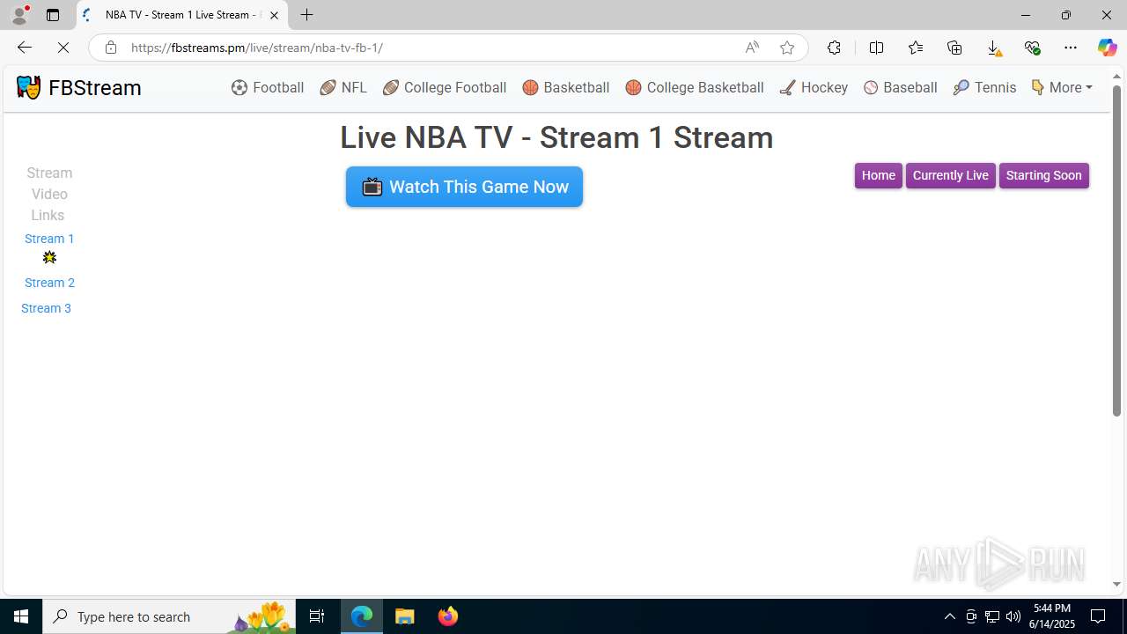This screenshot has height=634, width=1127.
Task: View site information lock icon
Action: click(110, 48)
